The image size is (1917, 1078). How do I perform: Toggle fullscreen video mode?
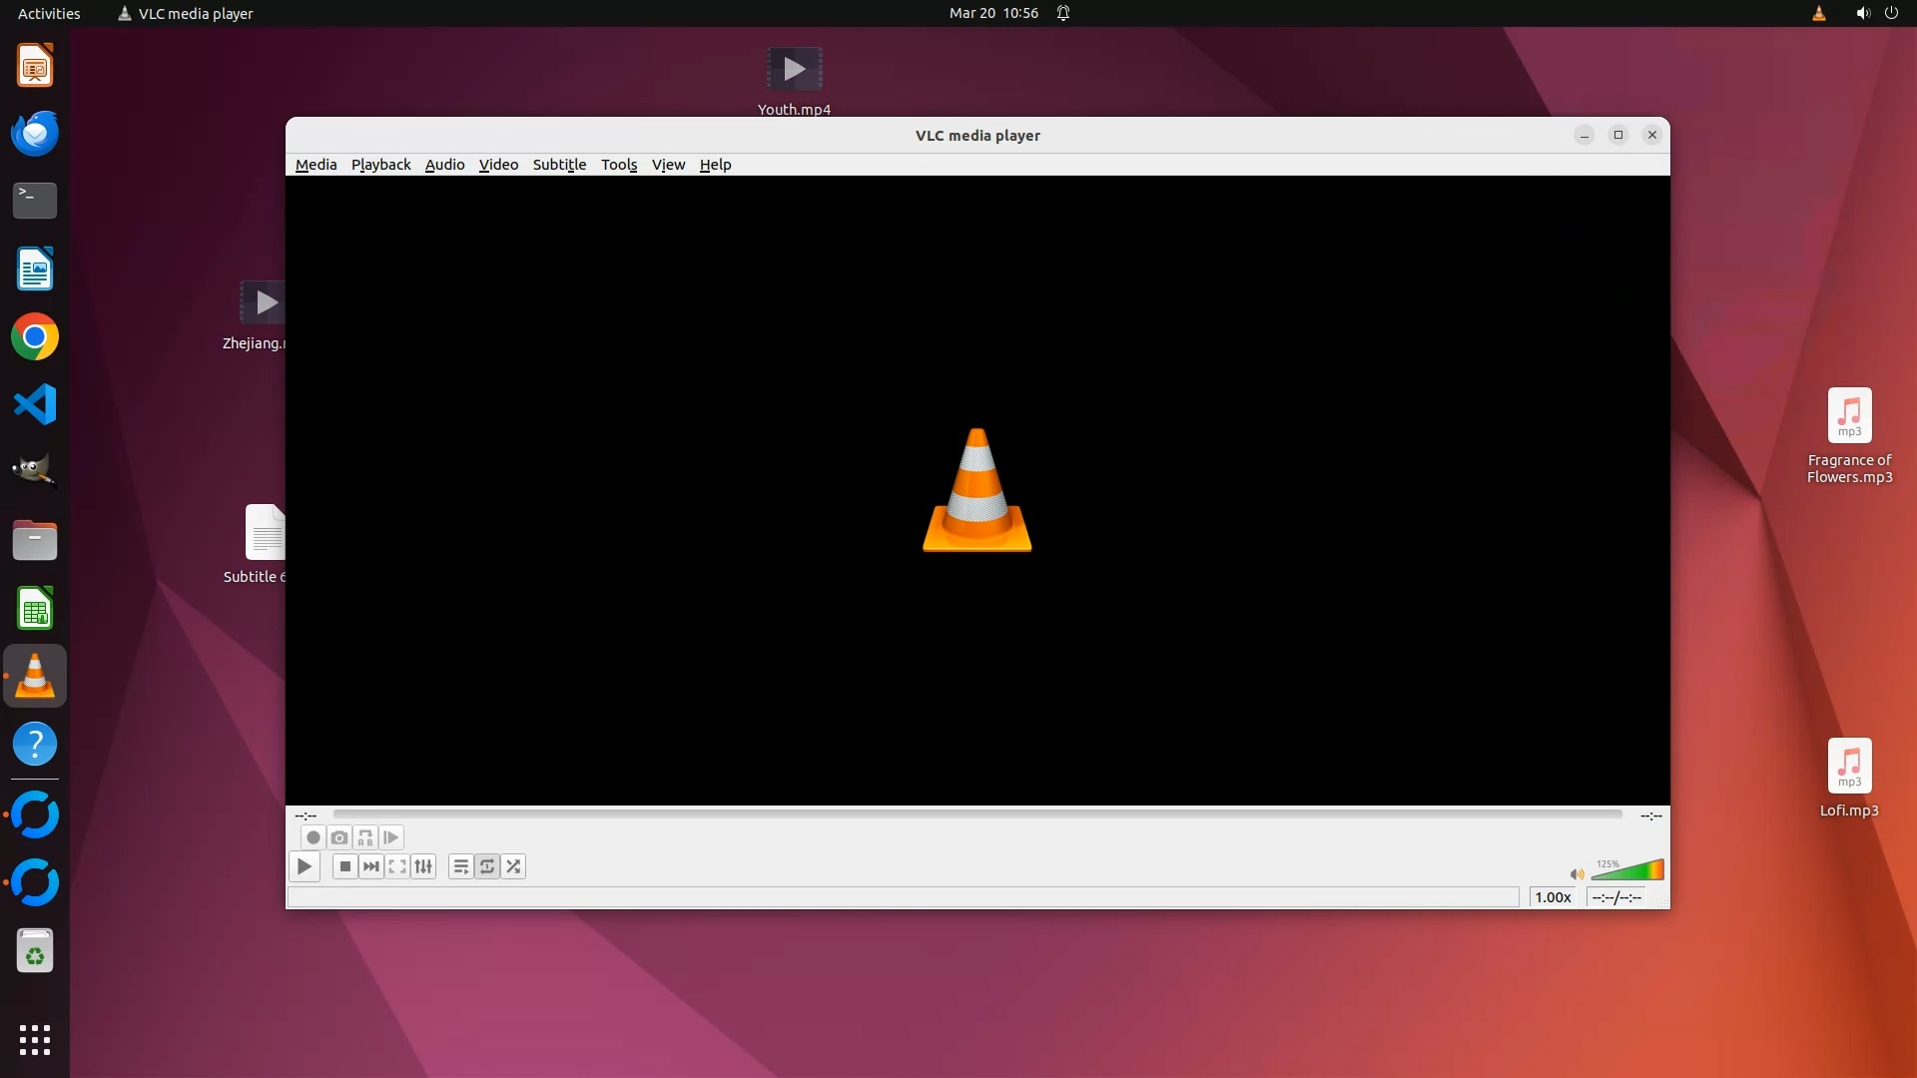coord(397,866)
